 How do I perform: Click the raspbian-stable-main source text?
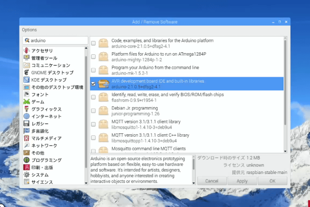[267, 172]
